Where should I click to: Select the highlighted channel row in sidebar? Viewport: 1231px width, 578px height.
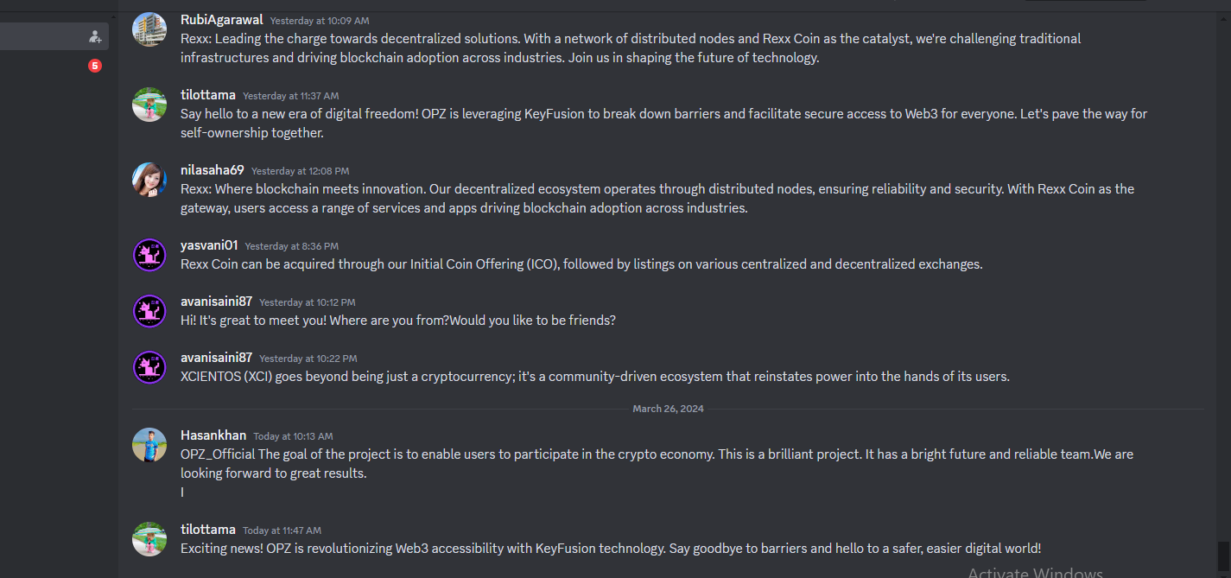point(54,36)
